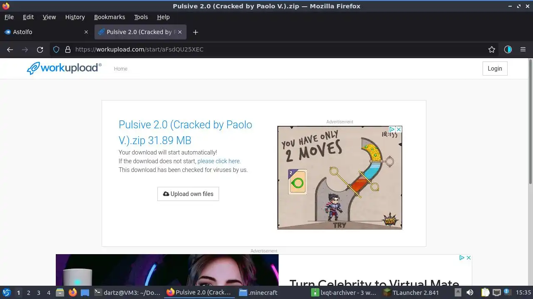This screenshot has width=533, height=299.
Task: Open the volume control tray icon
Action: (470, 292)
